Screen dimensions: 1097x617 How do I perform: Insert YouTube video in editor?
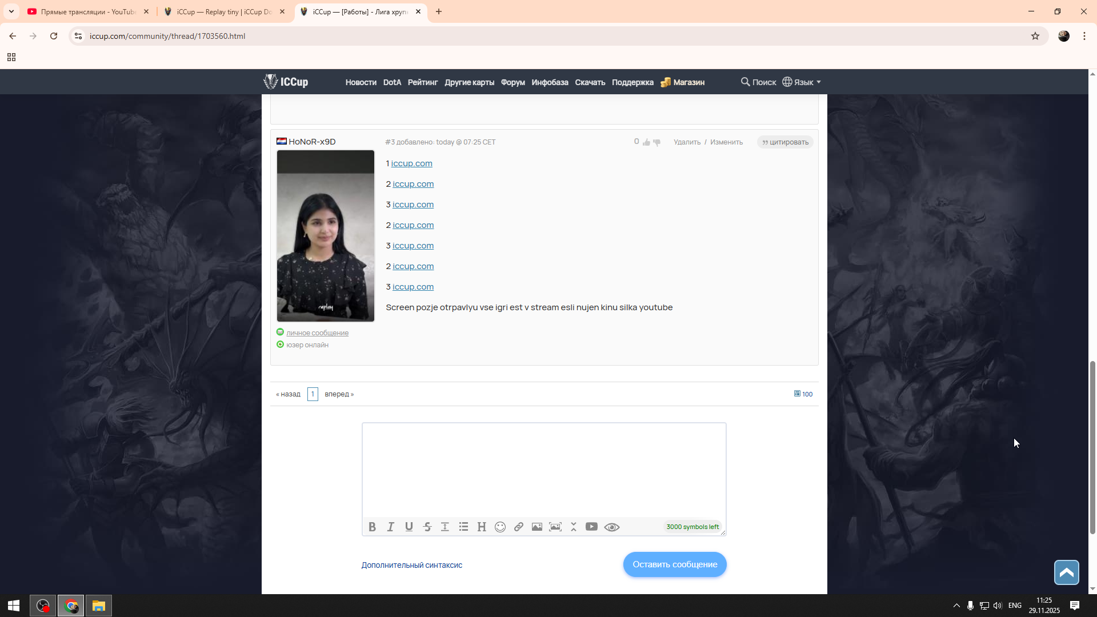pyautogui.click(x=591, y=527)
